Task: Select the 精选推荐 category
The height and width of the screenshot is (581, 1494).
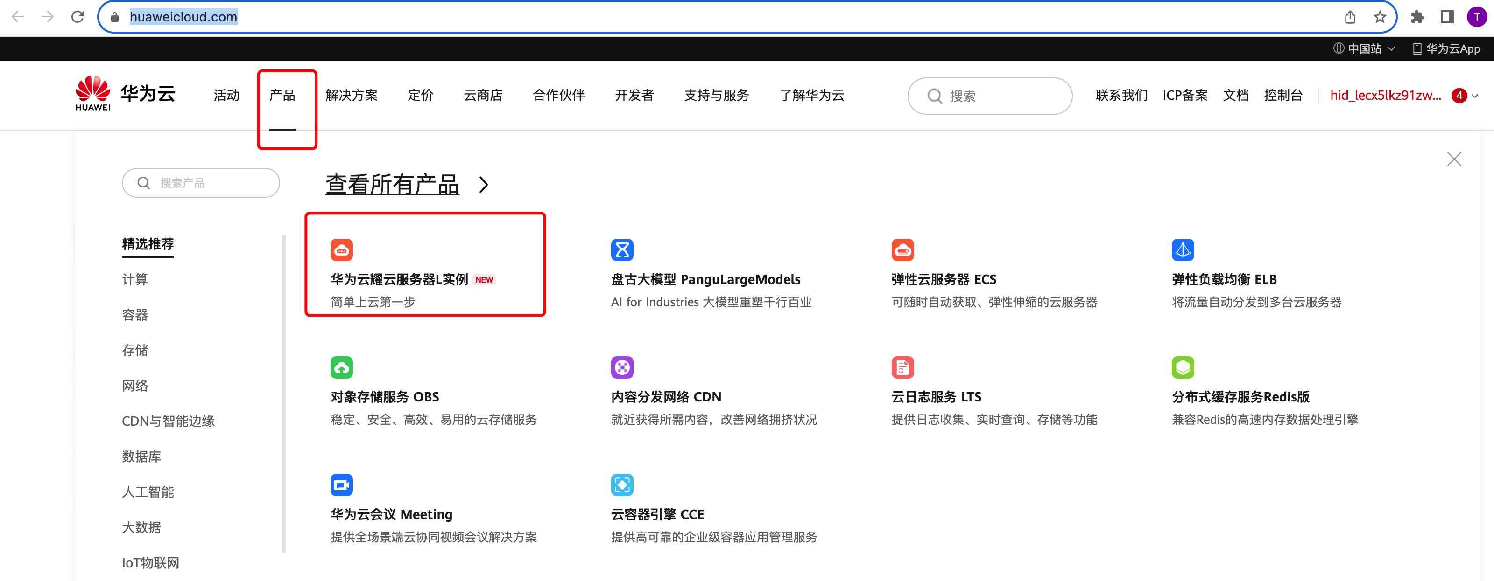Action: [x=148, y=244]
